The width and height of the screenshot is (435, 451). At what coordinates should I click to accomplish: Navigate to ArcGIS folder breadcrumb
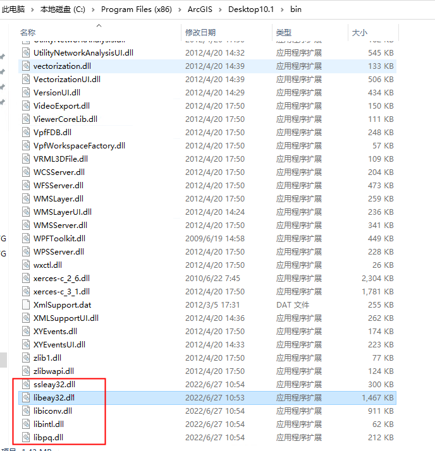tap(200, 9)
